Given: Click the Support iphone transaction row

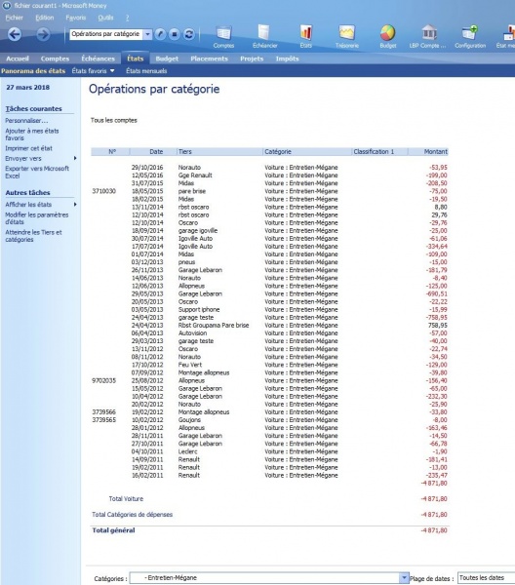Looking at the screenshot, I should coord(269,309).
